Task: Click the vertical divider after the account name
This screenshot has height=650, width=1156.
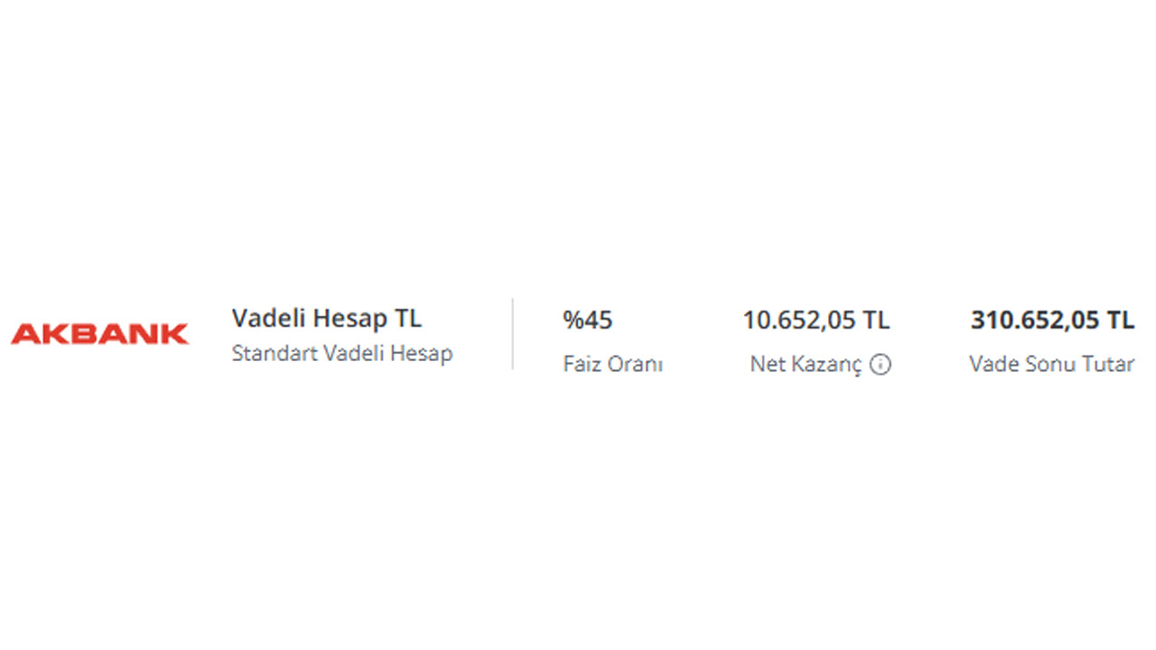Action: [513, 334]
